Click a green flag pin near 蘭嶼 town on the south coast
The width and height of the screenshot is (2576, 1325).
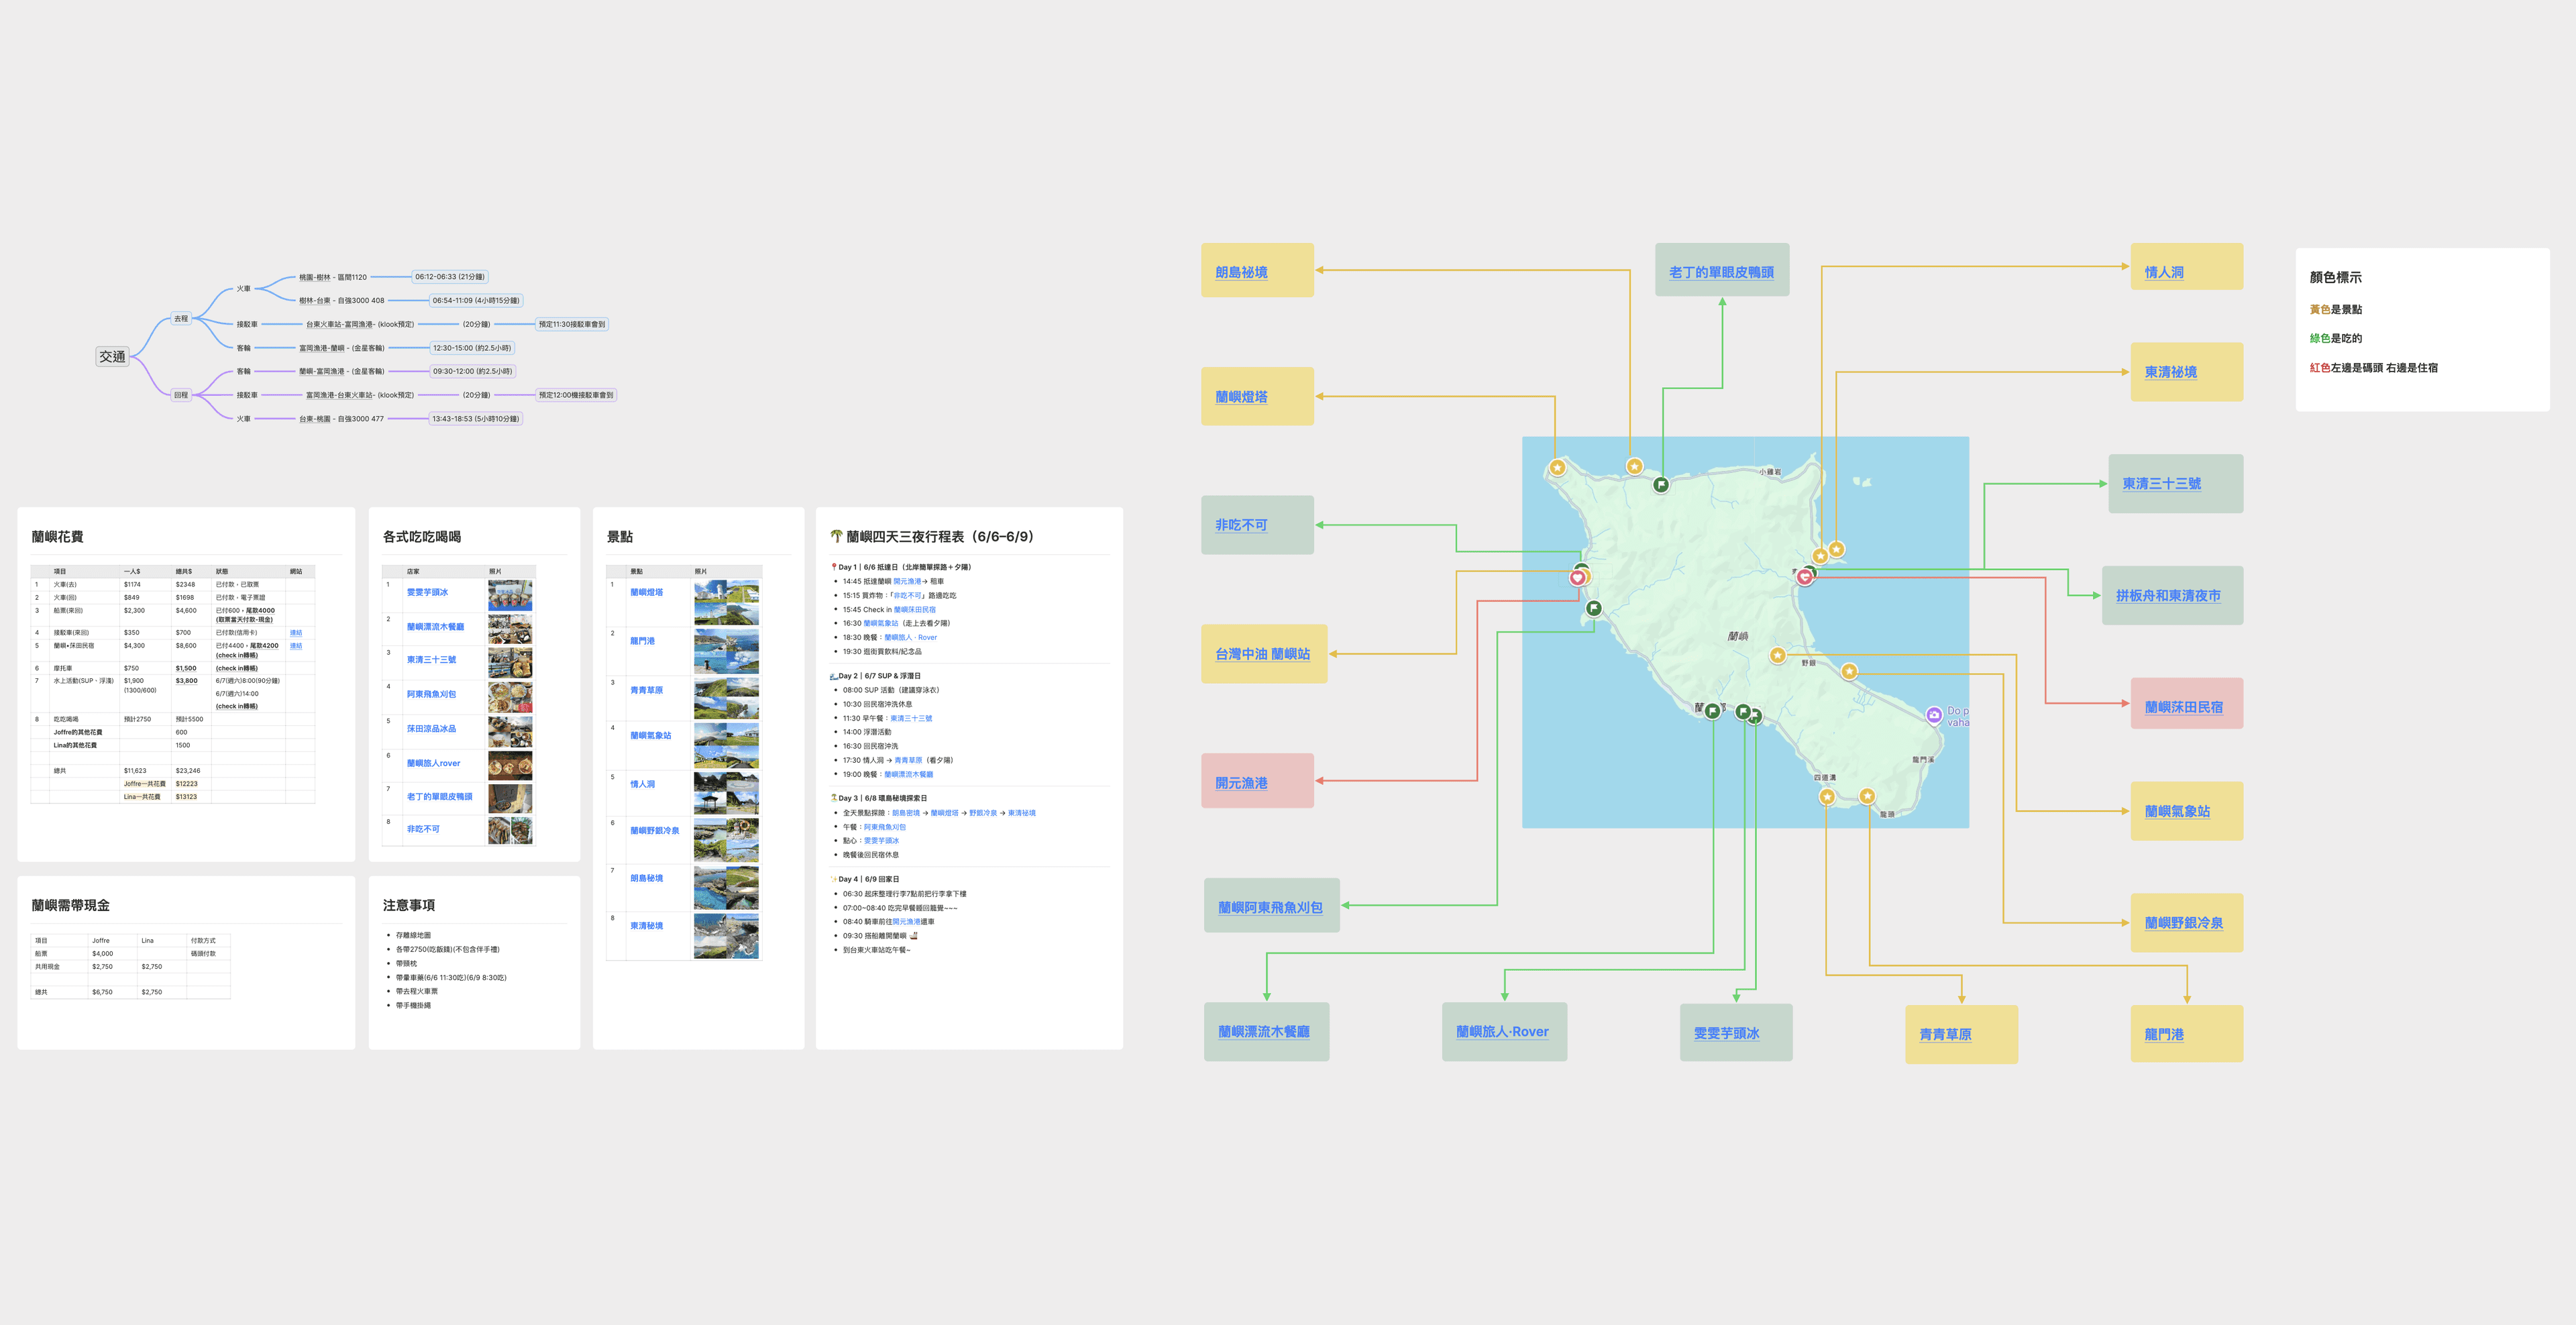tap(1713, 712)
